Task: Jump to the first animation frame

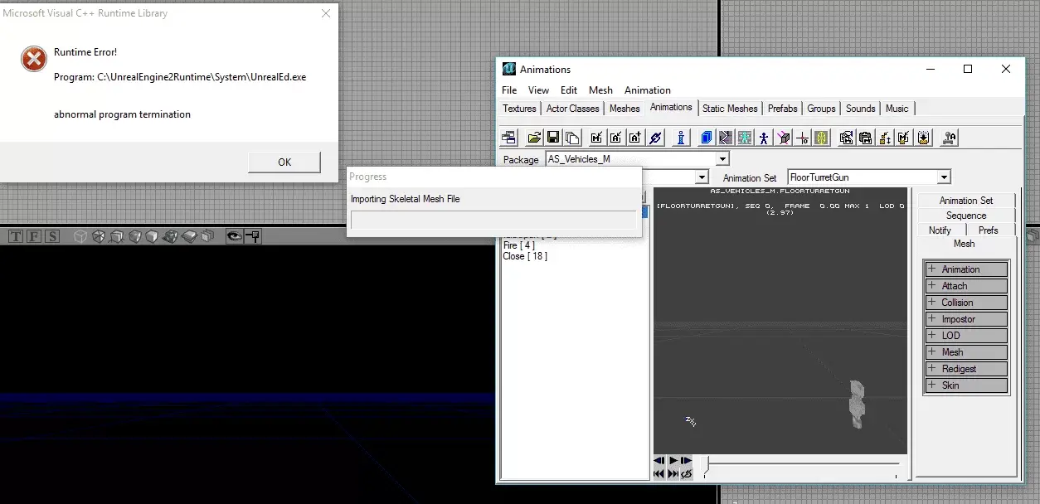Action: (x=659, y=473)
